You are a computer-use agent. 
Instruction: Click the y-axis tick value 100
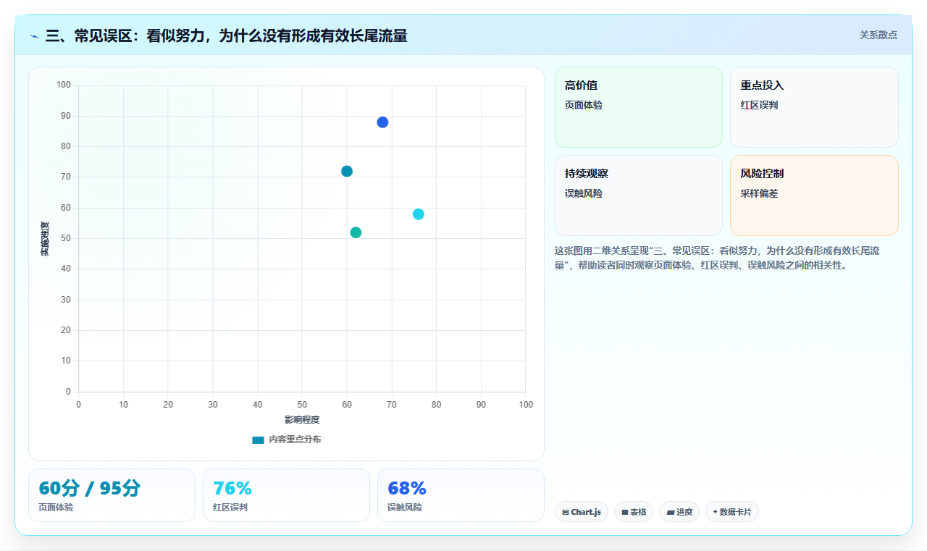click(64, 85)
